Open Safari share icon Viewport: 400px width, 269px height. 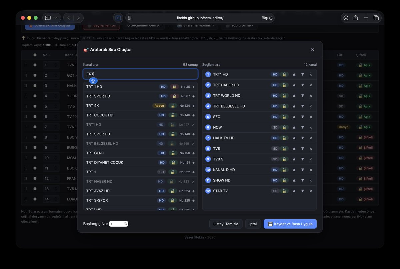(x=356, y=18)
